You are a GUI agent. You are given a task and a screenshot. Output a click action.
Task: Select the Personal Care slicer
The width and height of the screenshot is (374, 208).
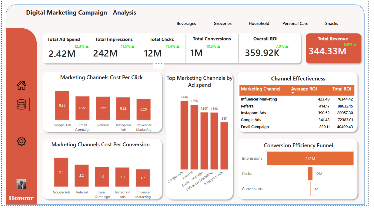[295, 23]
